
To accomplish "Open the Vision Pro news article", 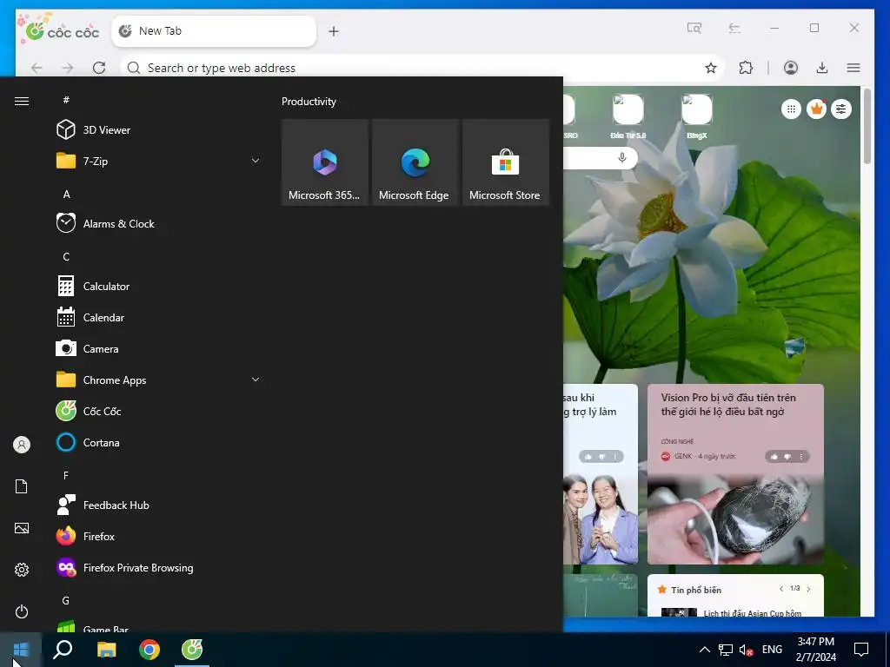I will coord(735,474).
